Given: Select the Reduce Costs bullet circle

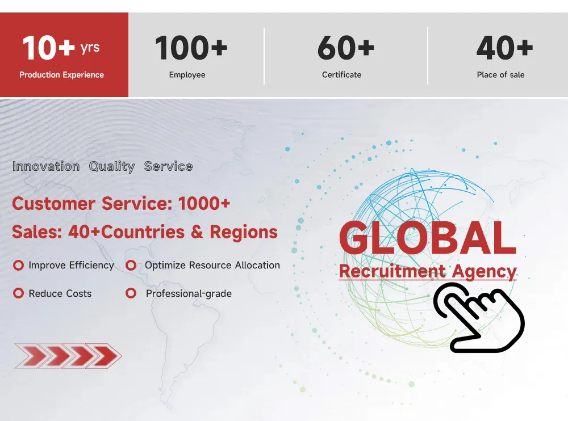Looking at the screenshot, I should tap(18, 294).
